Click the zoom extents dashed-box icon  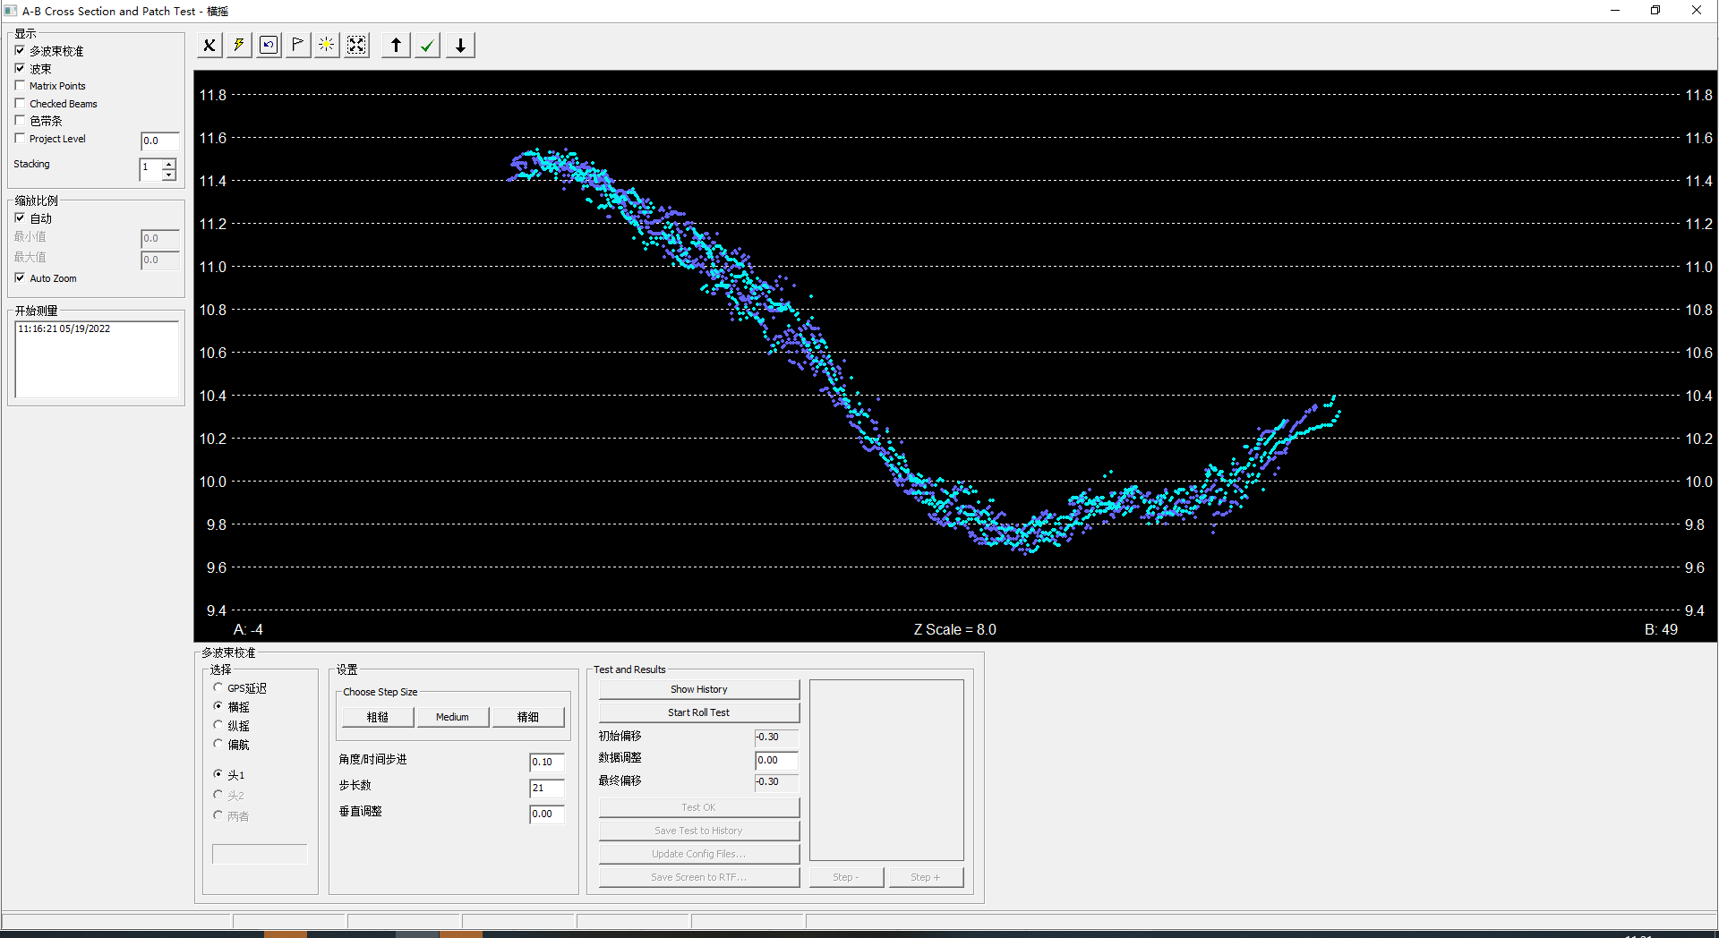(x=356, y=46)
